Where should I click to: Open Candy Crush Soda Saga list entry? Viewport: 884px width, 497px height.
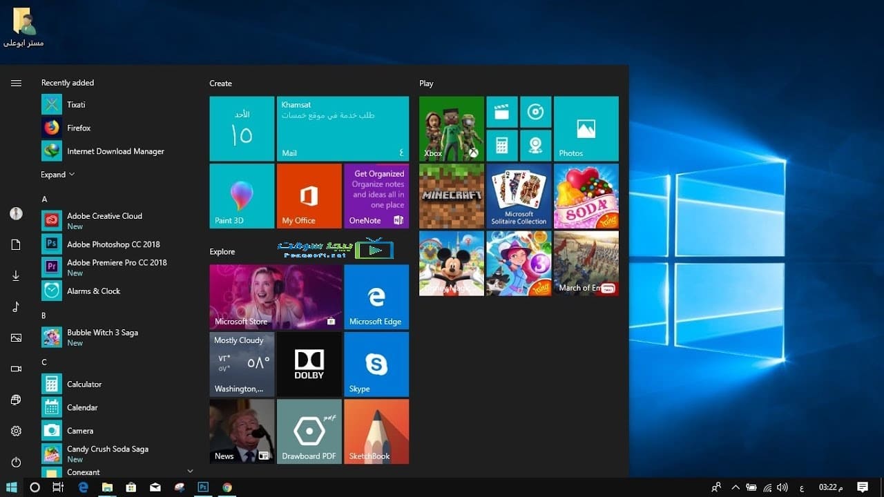point(114,454)
